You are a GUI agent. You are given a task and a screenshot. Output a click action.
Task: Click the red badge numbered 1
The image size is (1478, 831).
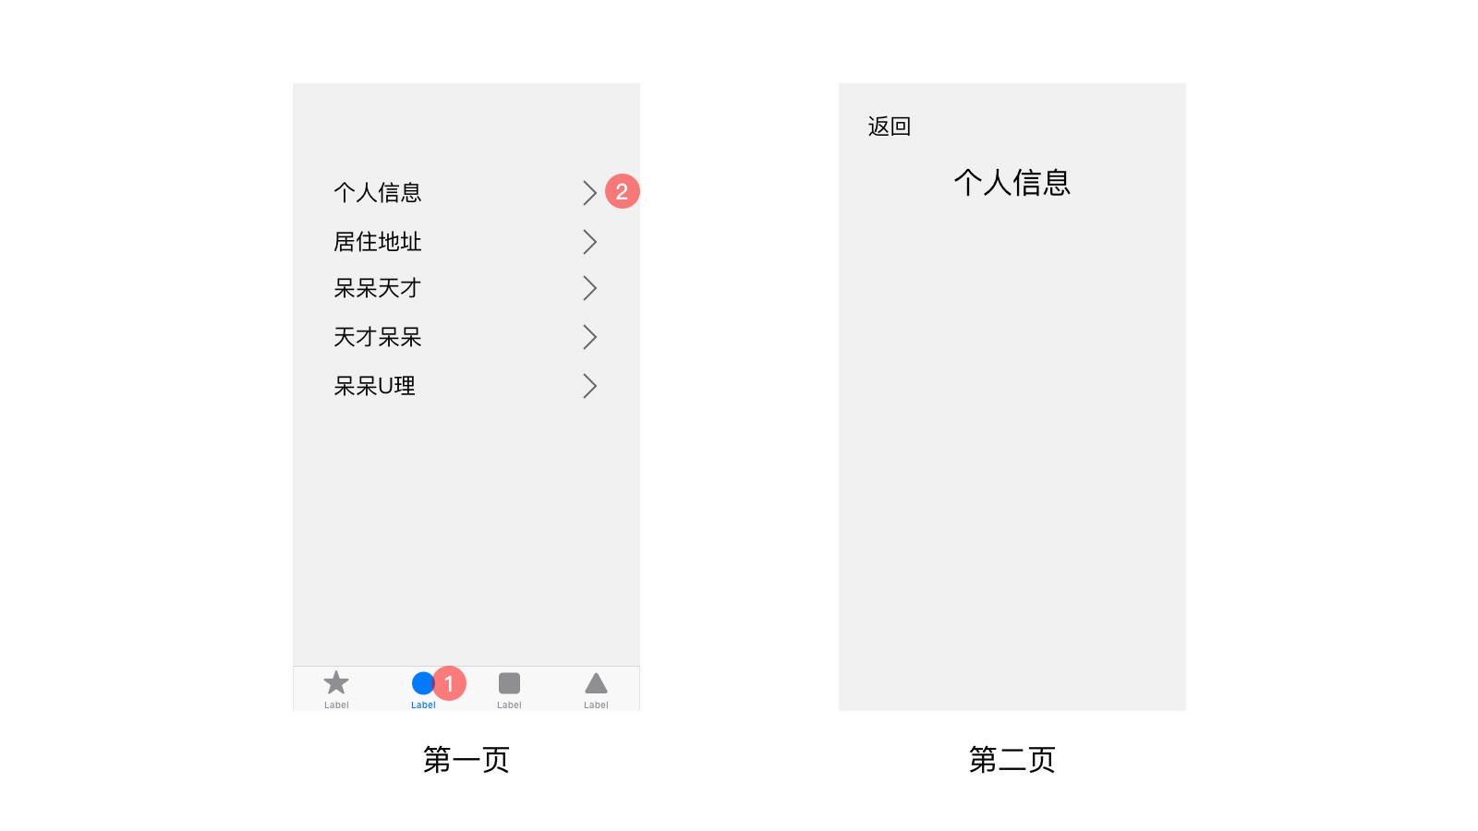tap(449, 683)
